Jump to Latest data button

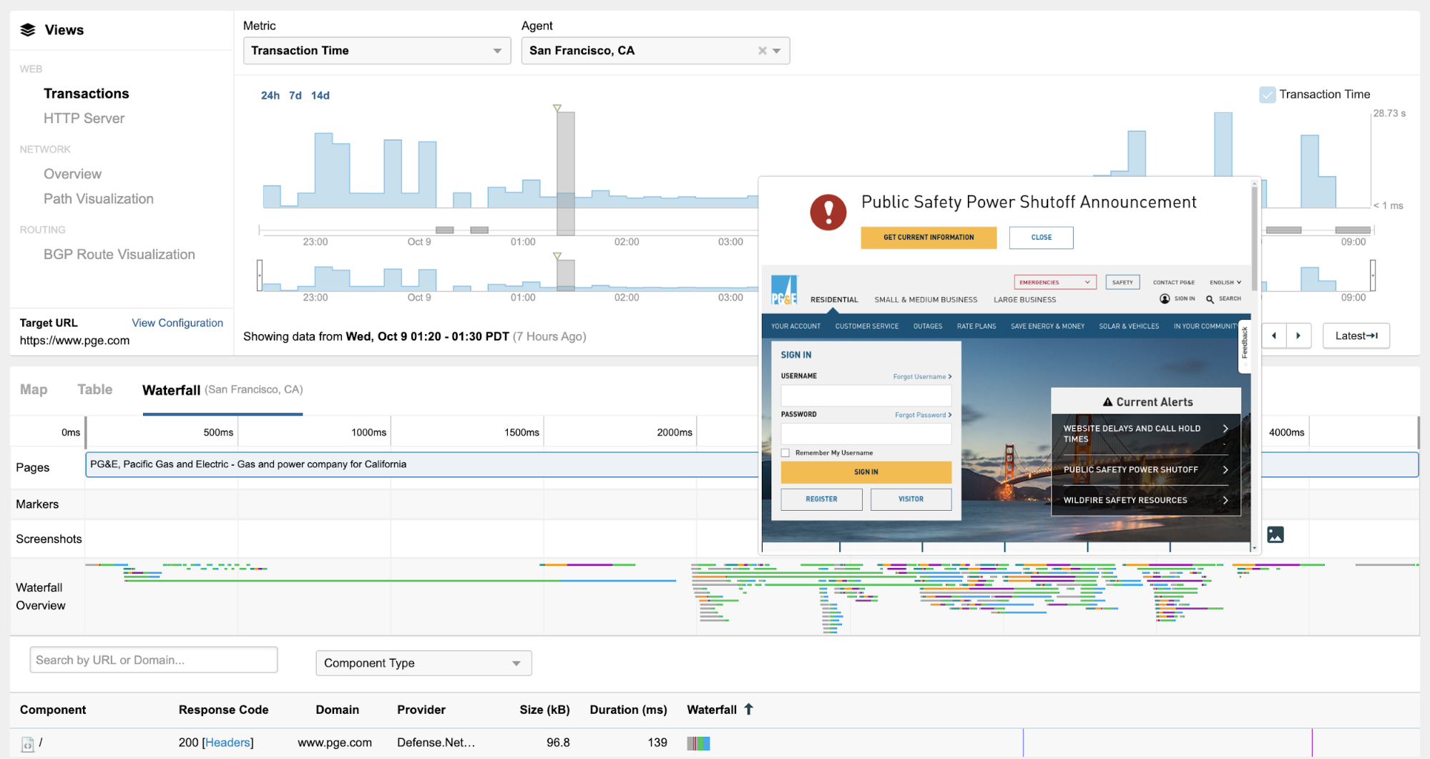[x=1356, y=336]
